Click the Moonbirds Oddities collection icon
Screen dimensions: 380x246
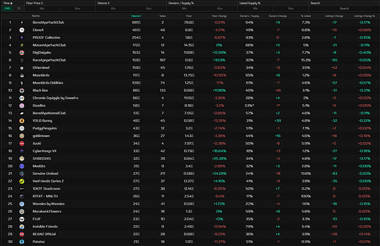point(22,83)
